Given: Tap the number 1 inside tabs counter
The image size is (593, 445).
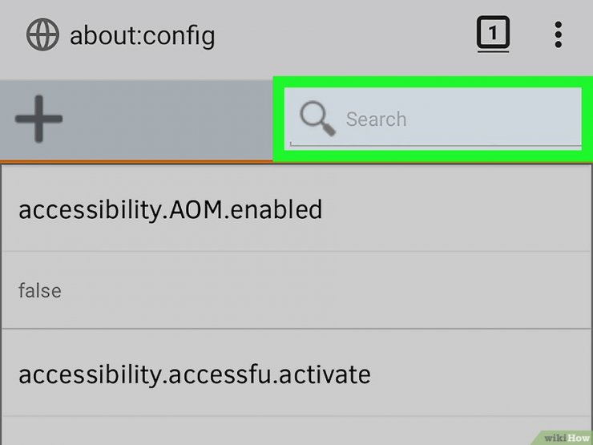Looking at the screenshot, I should pyautogui.click(x=493, y=33).
